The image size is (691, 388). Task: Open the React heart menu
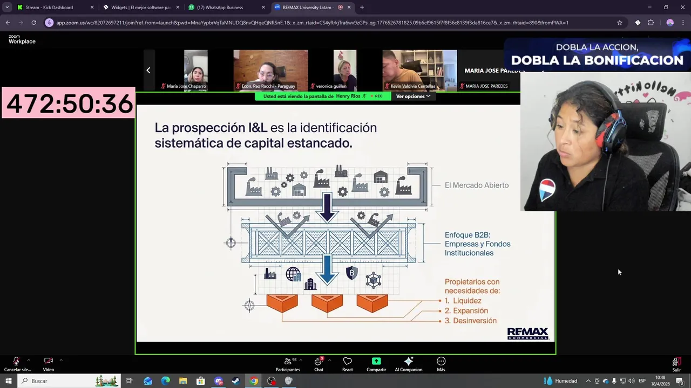point(348,364)
